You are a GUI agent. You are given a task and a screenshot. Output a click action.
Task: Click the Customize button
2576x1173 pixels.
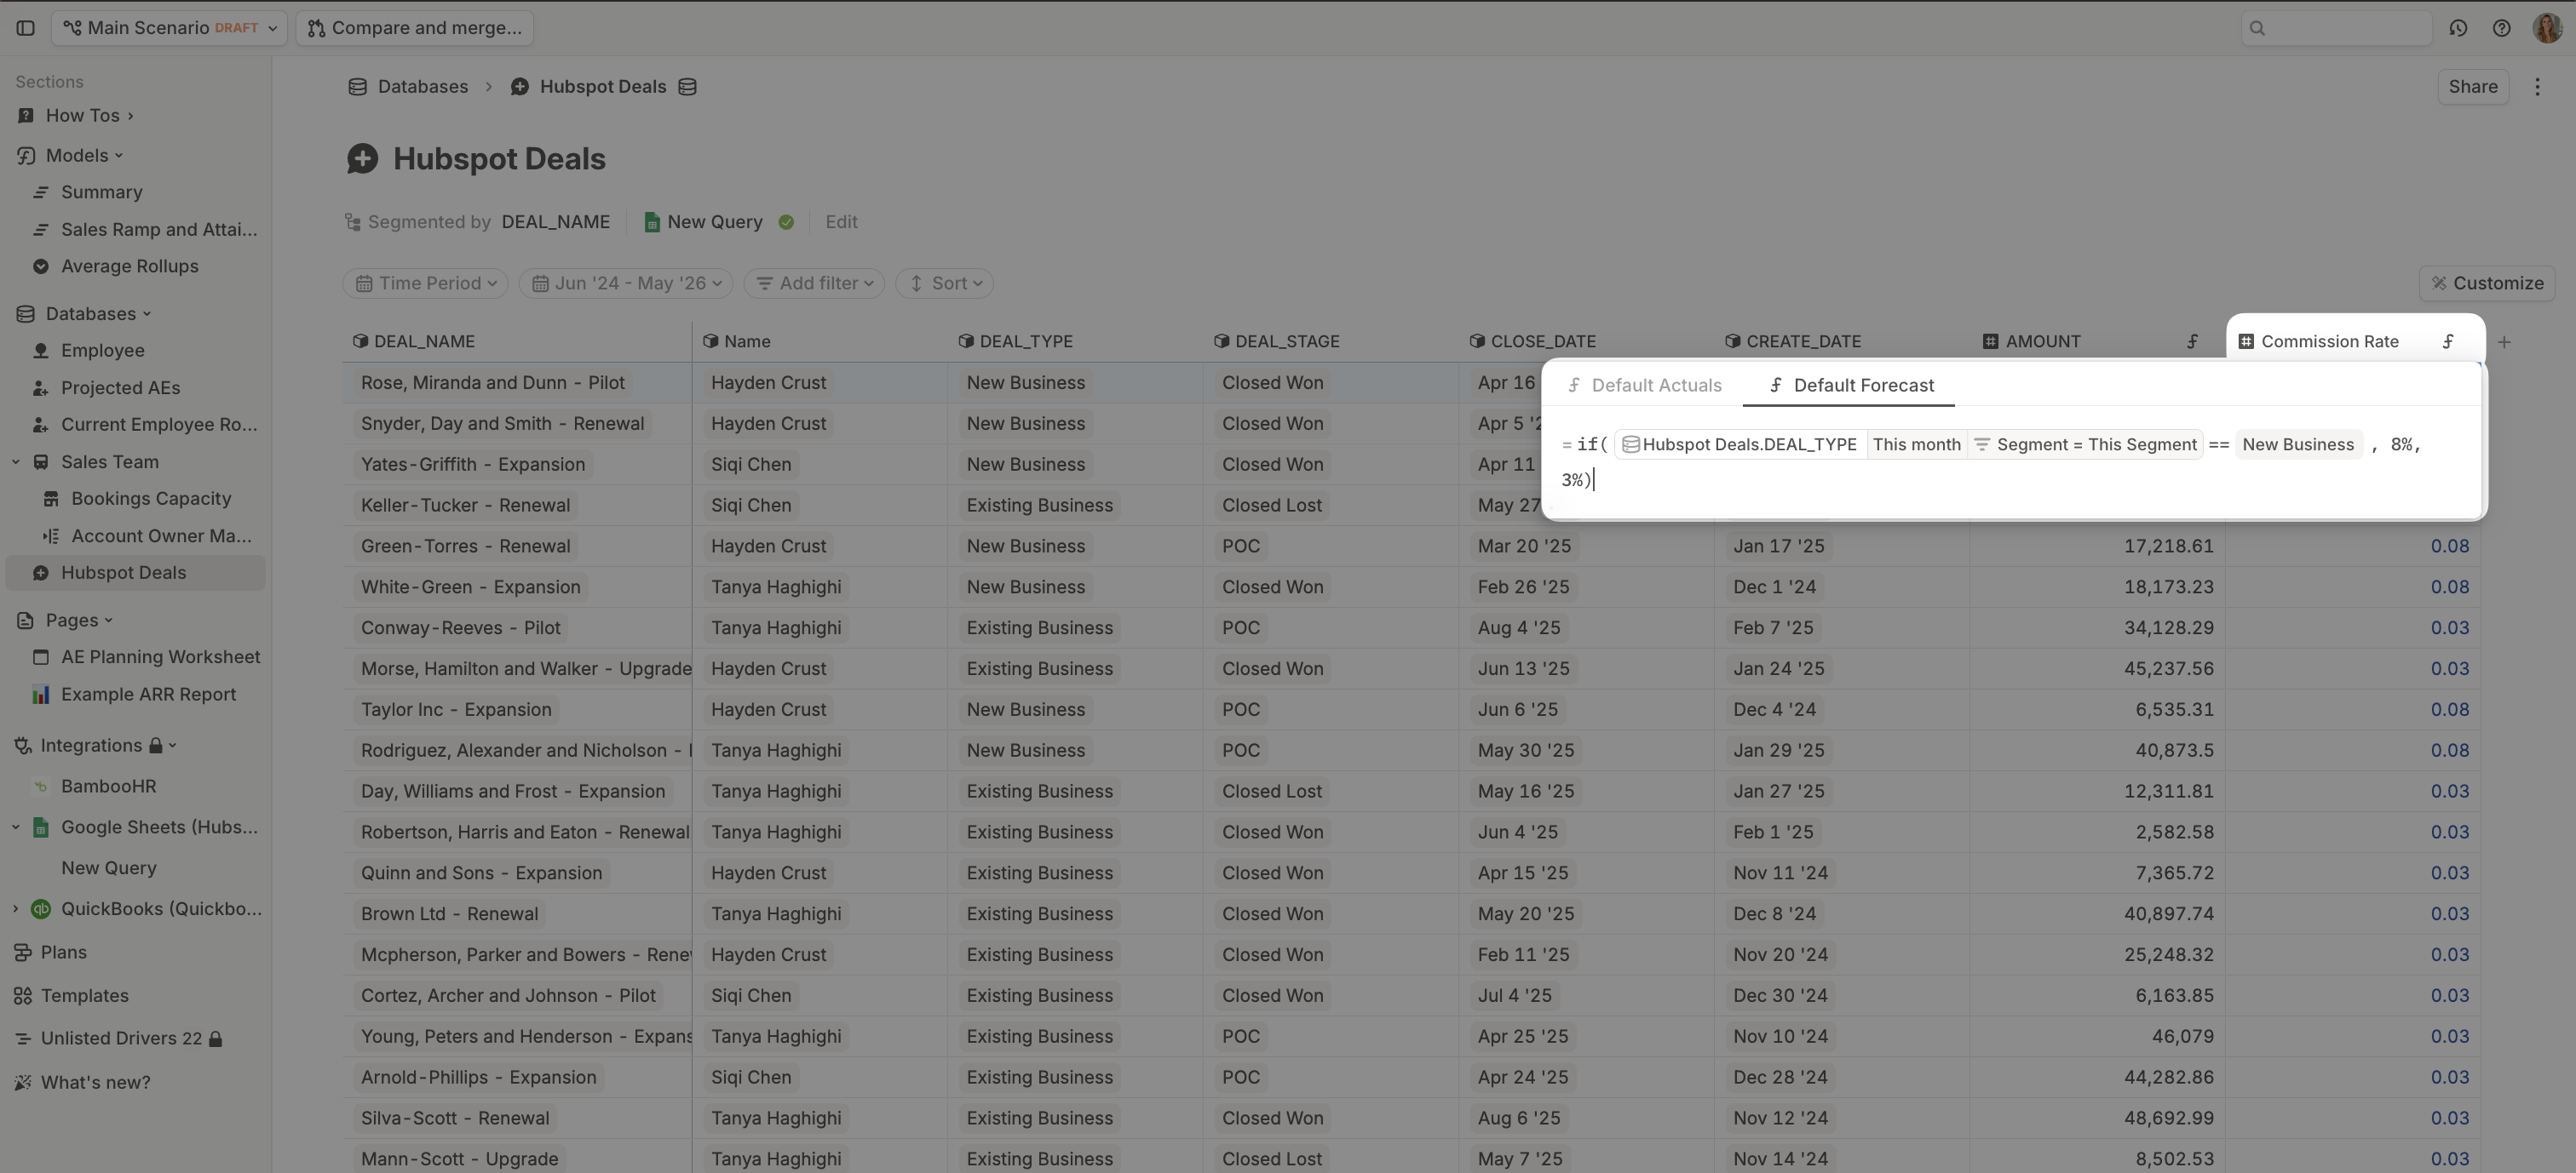click(x=2486, y=283)
